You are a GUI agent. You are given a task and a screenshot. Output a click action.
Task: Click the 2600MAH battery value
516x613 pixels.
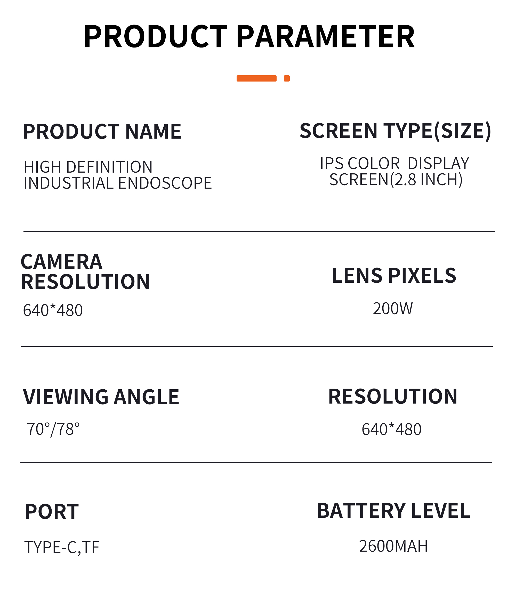coord(393,546)
